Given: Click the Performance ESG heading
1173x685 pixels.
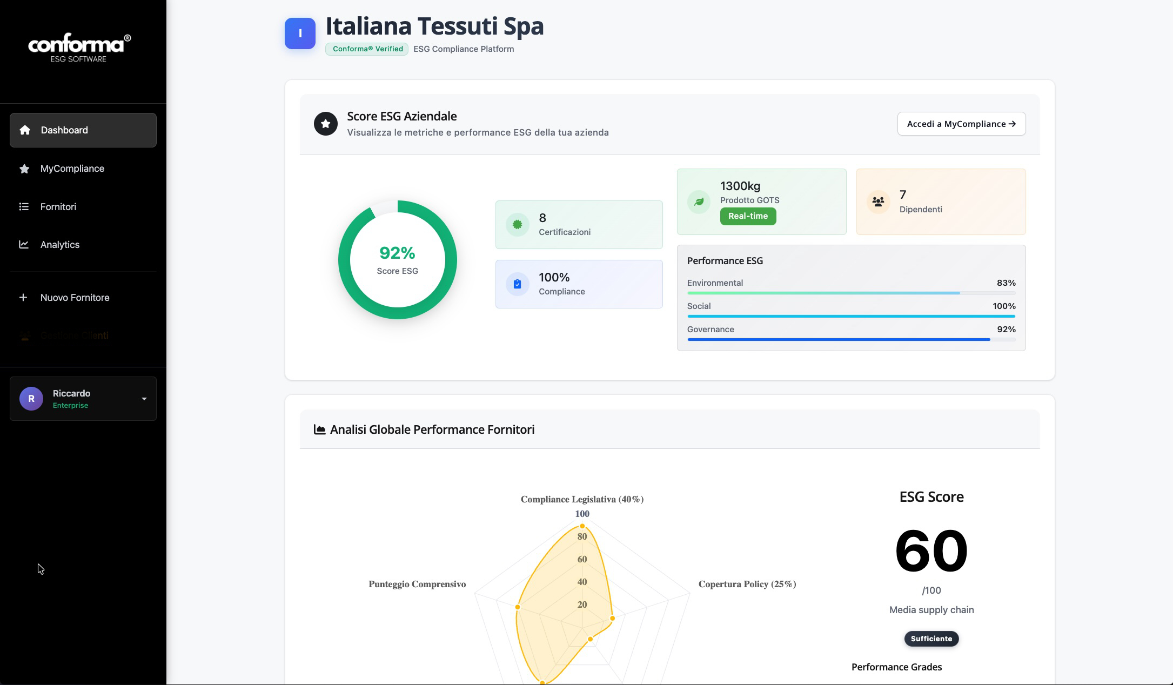Looking at the screenshot, I should [725, 260].
